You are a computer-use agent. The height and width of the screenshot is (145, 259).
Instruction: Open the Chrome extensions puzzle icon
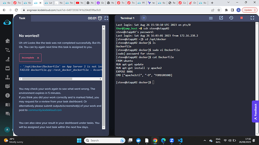pos(226,10)
